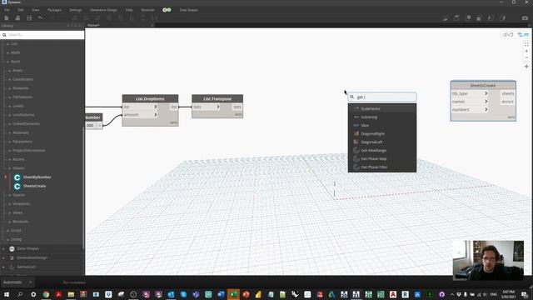Click the pan mode plus icon
Image resolution: width=533 pixels, height=300 pixels.
point(526,67)
